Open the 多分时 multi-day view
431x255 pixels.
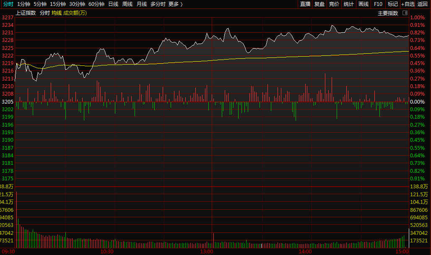point(158,4)
